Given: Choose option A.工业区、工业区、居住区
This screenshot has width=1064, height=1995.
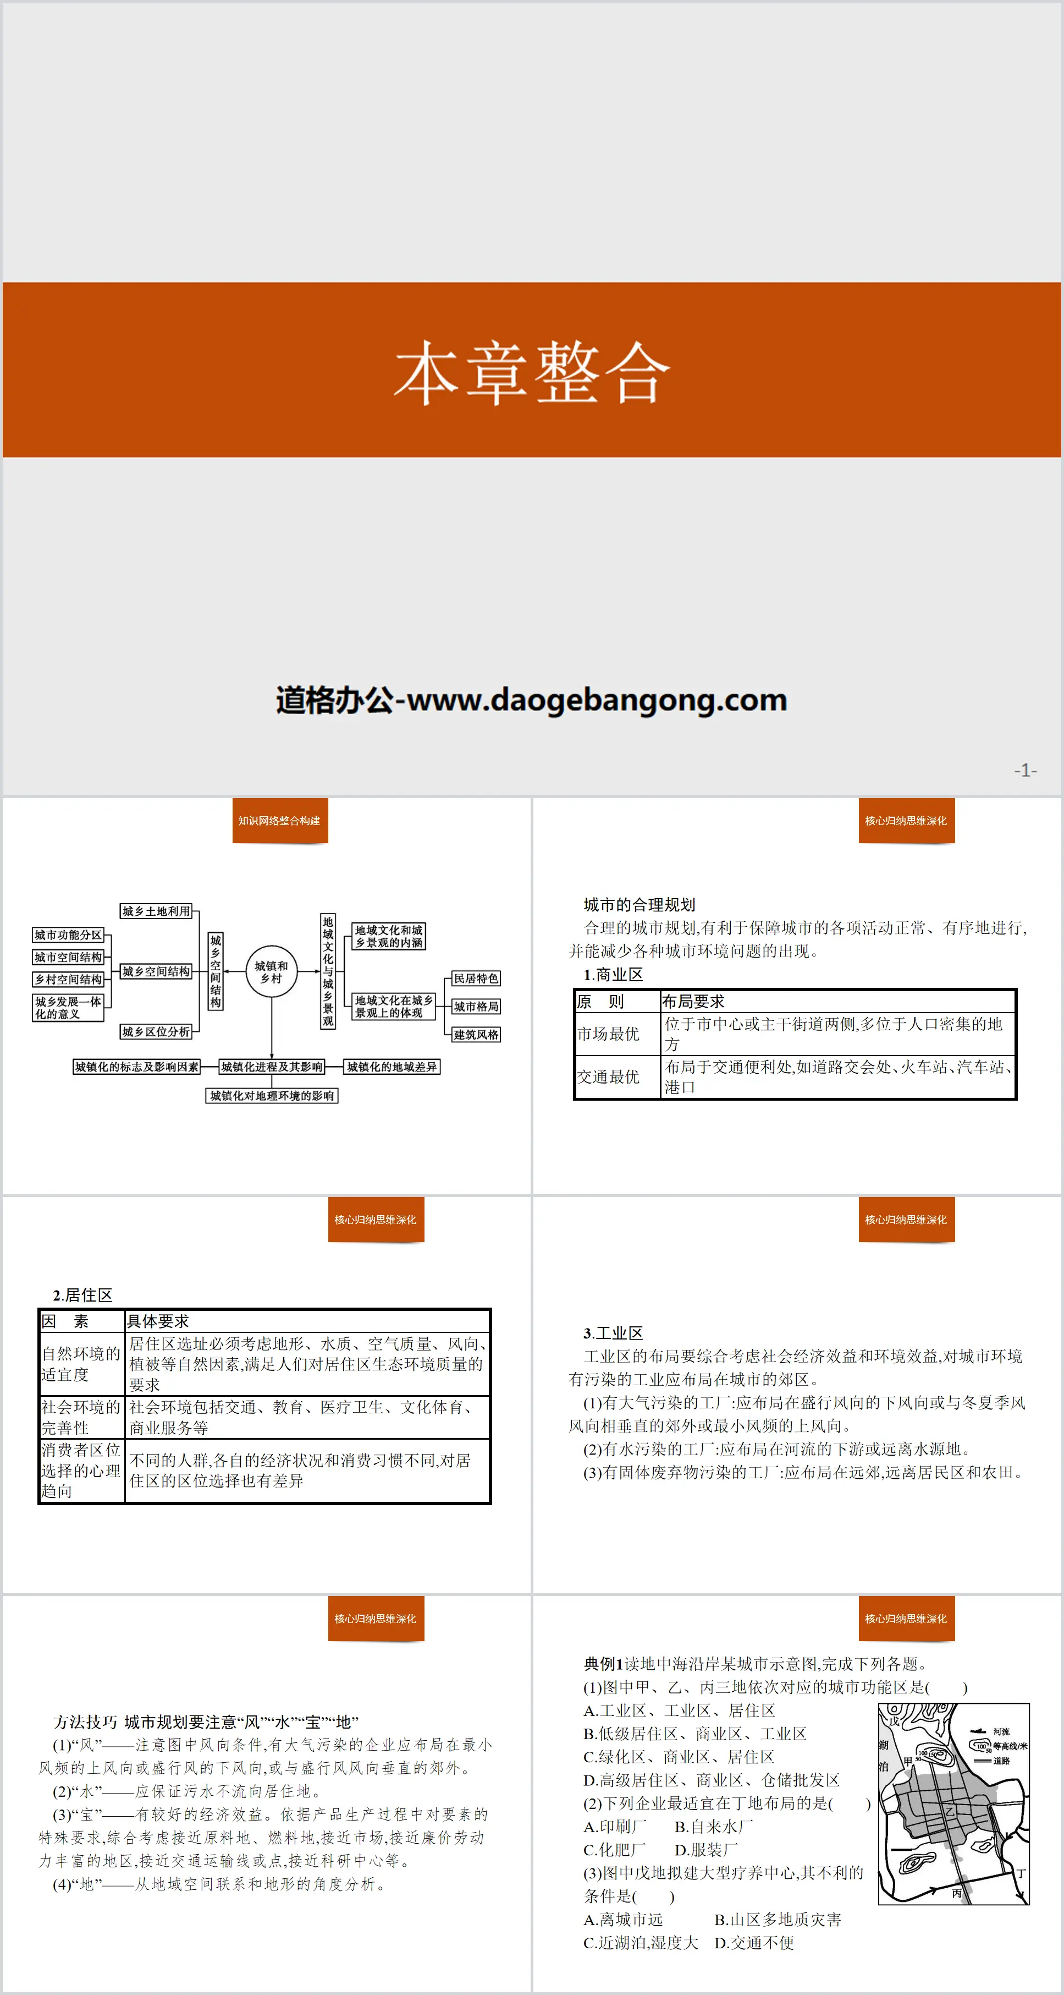Looking at the screenshot, I should [679, 1710].
